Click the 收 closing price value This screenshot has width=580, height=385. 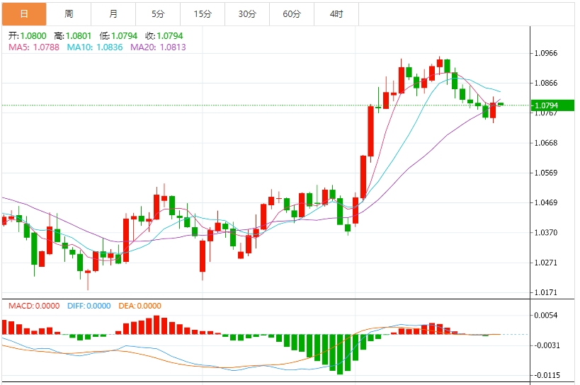click(x=169, y=35)
